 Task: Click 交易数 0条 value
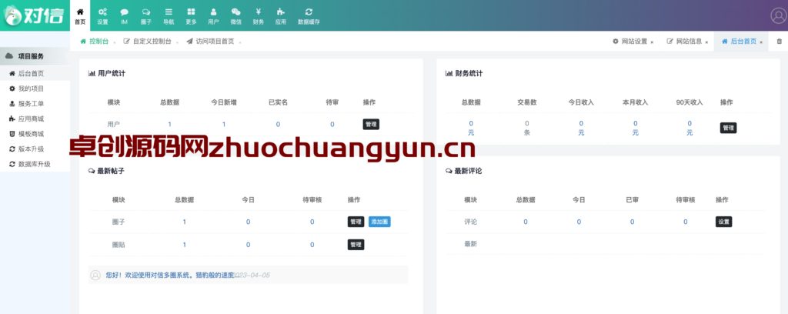526,128
